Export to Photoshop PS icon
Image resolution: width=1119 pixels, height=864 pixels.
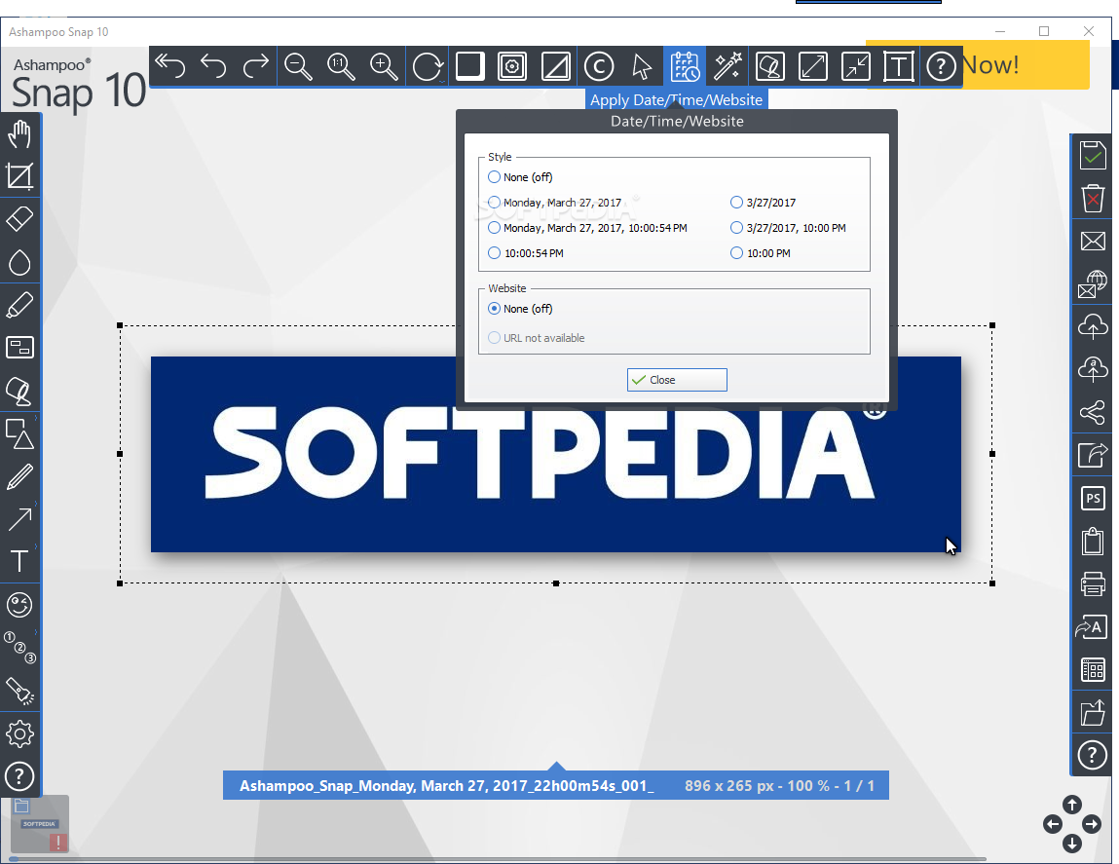pos(1093,498)
